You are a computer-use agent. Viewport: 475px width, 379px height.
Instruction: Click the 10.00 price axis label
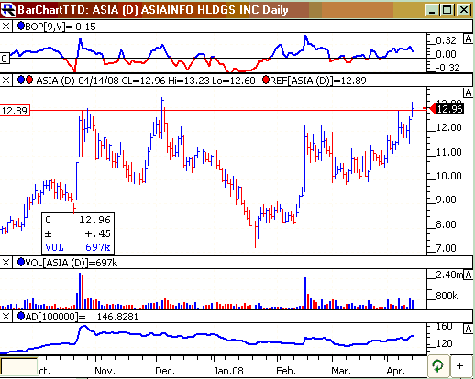448,176
